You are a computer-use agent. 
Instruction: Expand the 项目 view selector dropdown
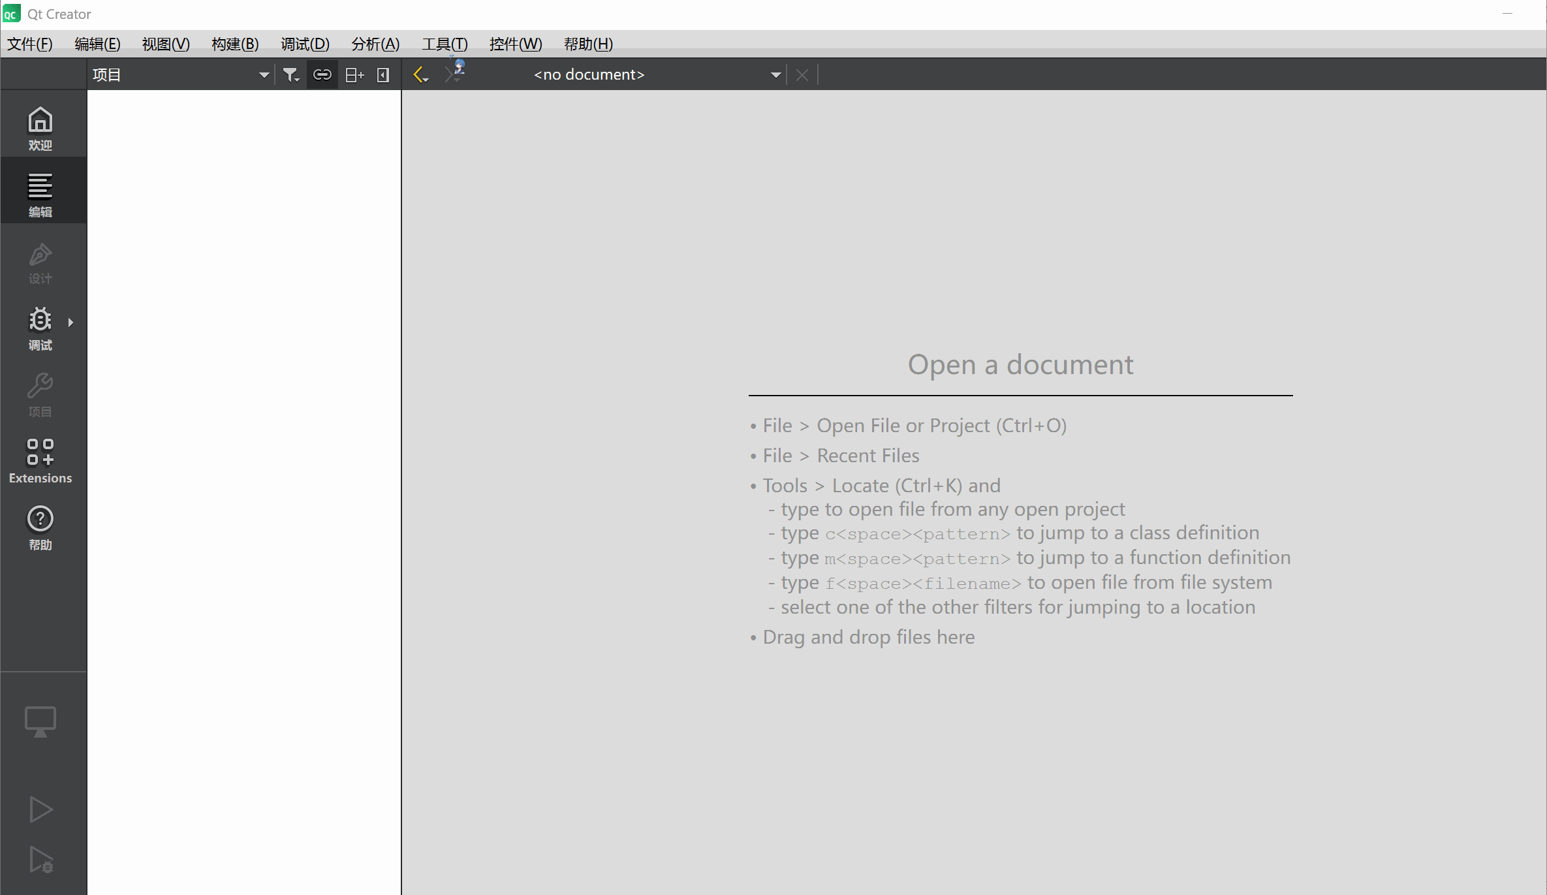point(264,75)
